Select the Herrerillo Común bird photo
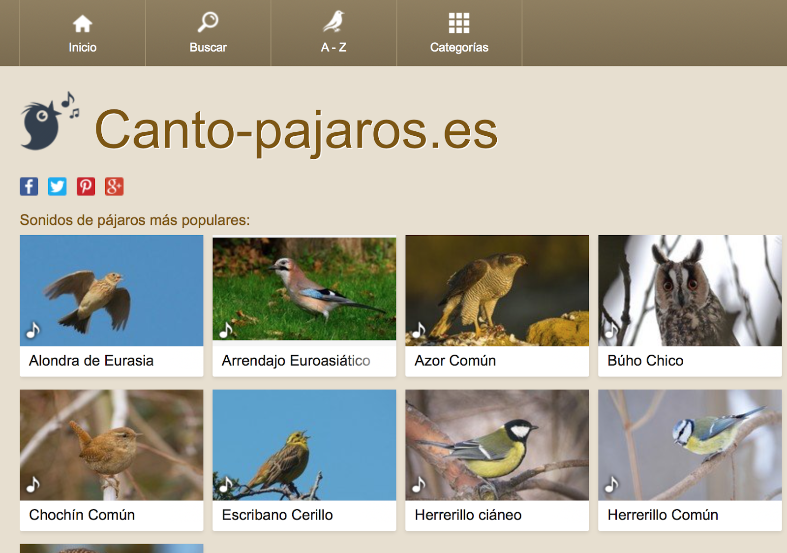This screenshot has height=553, width=787. (690, 445)
